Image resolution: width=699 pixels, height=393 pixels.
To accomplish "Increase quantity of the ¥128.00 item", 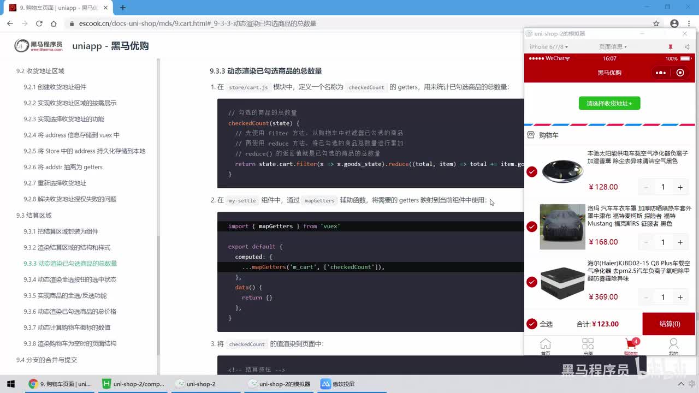I will tap(680, 187).
